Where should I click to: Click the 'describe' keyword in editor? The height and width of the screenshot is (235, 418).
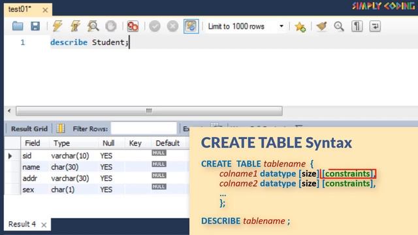point(69,42)
